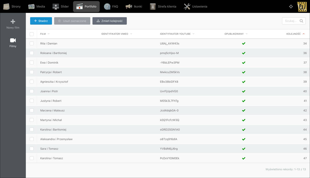This screenshot has width=310, height=178.
Task: Click the Karolina i Tomasz film name
Action: click(x=52, y=158)
